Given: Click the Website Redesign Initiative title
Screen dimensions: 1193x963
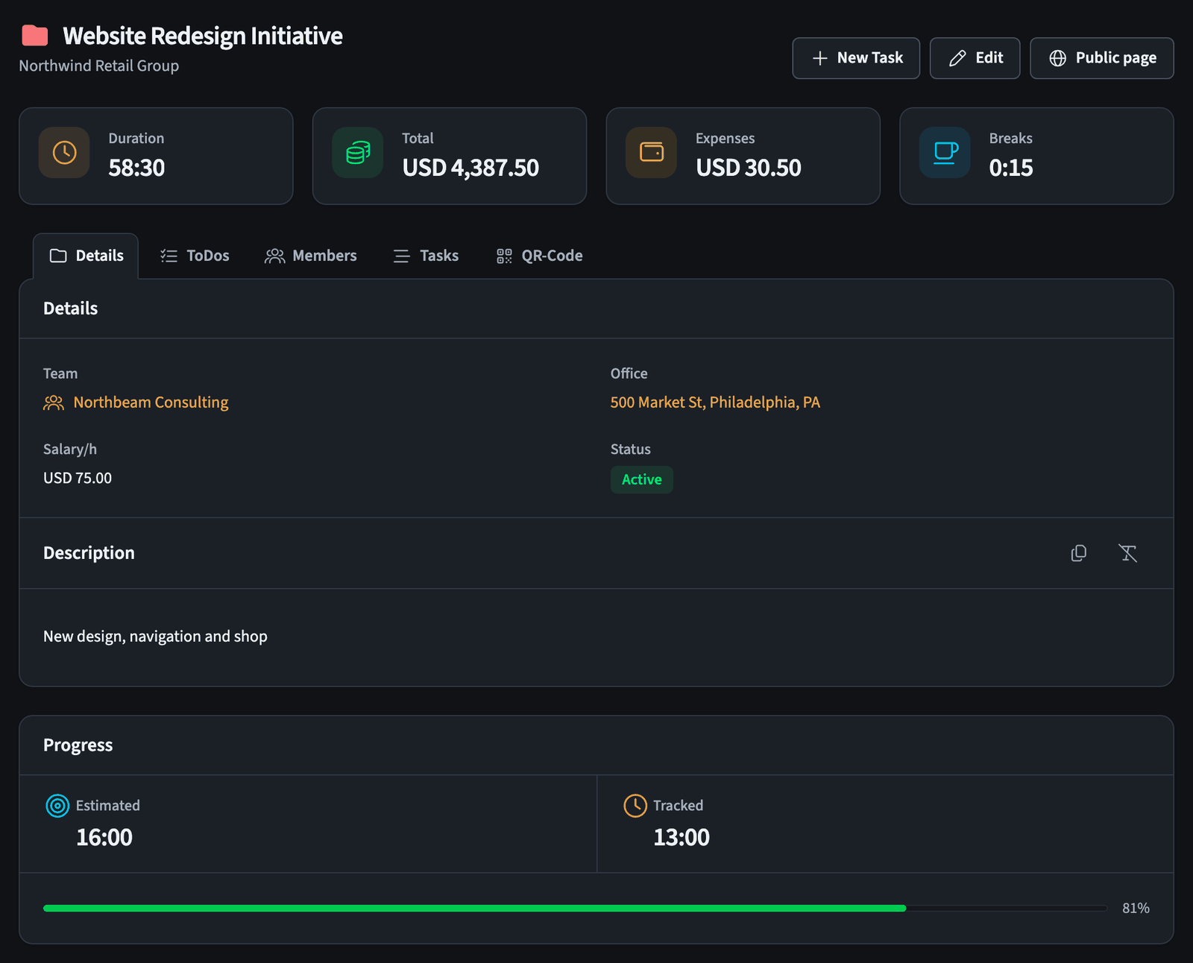Looking at the screenshot, I should click(203, 36).
